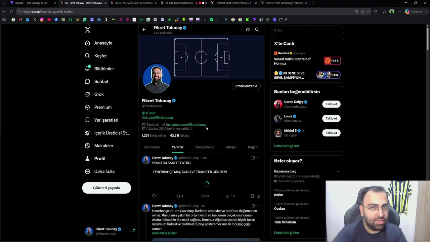Click the Grok icon in profile header
430x242 pixels.
coord(248,30)
